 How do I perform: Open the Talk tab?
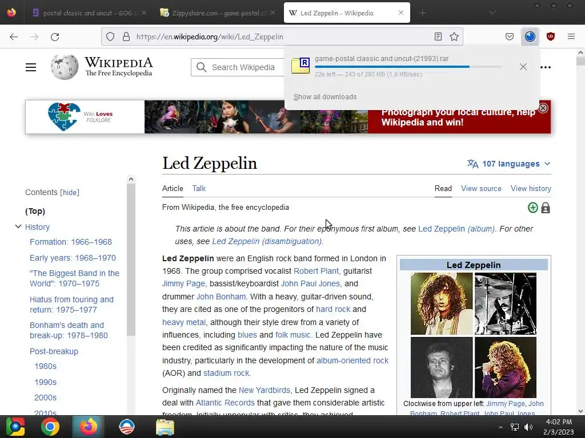coord(199,188)
